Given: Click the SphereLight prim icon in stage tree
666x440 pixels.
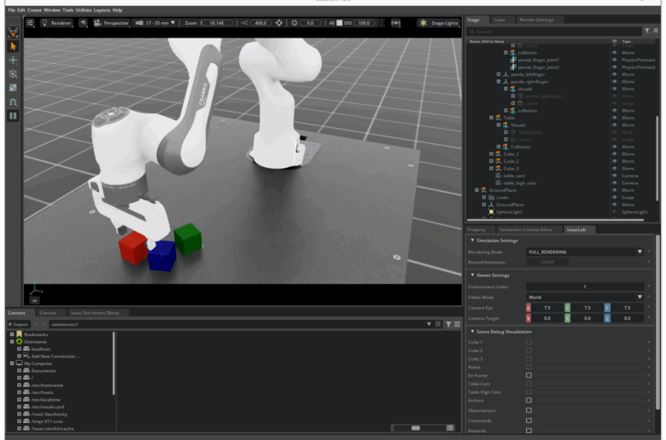Looking at the screenshot, I should [x=491, y=211].
